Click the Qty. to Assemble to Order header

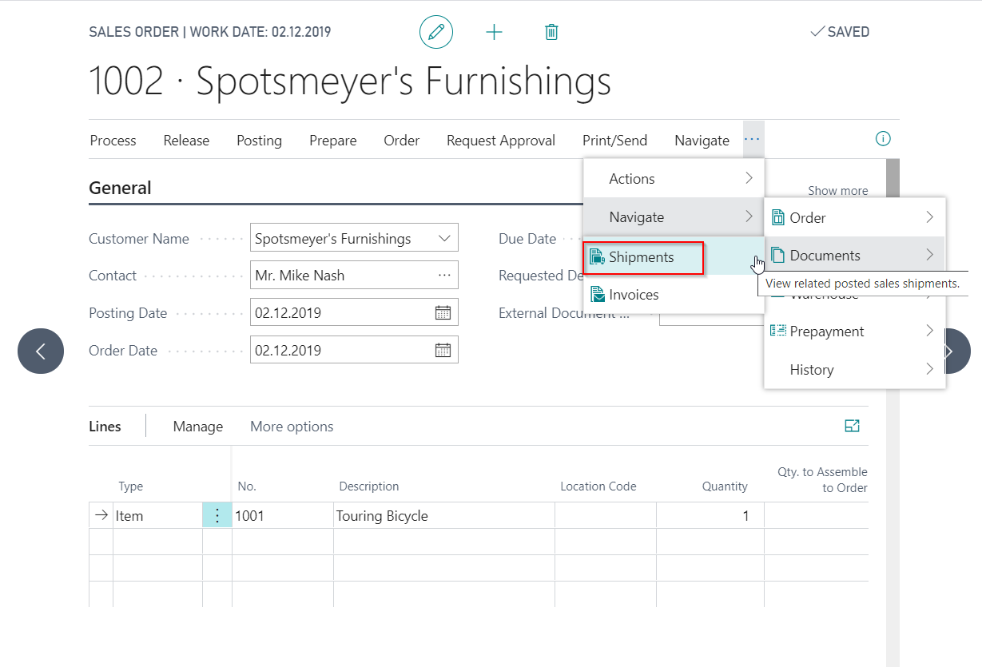822,480
